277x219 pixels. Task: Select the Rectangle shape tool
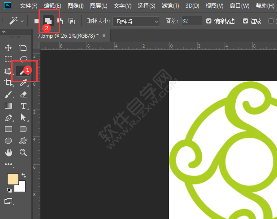(x=9, y=129)
